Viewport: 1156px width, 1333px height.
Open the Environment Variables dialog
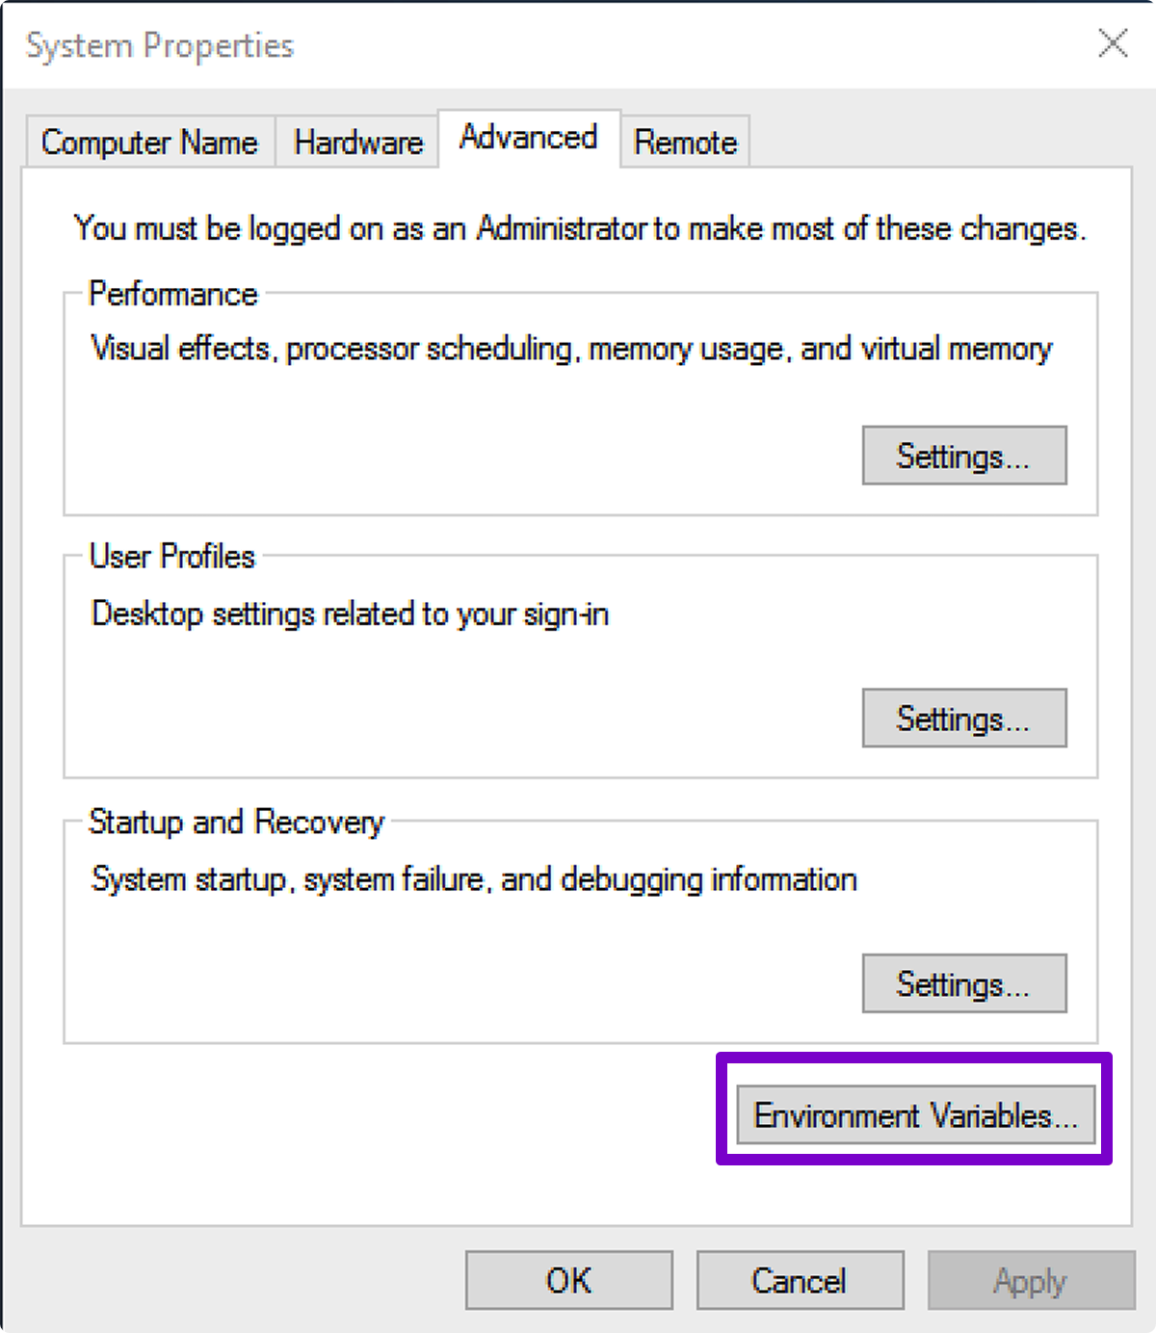pos(914,1114)
